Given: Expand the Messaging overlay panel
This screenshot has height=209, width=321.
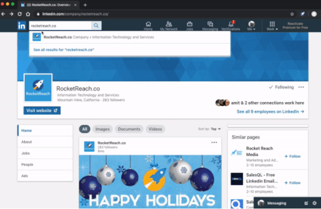Looking at the screenshot, I should [276, 203].
